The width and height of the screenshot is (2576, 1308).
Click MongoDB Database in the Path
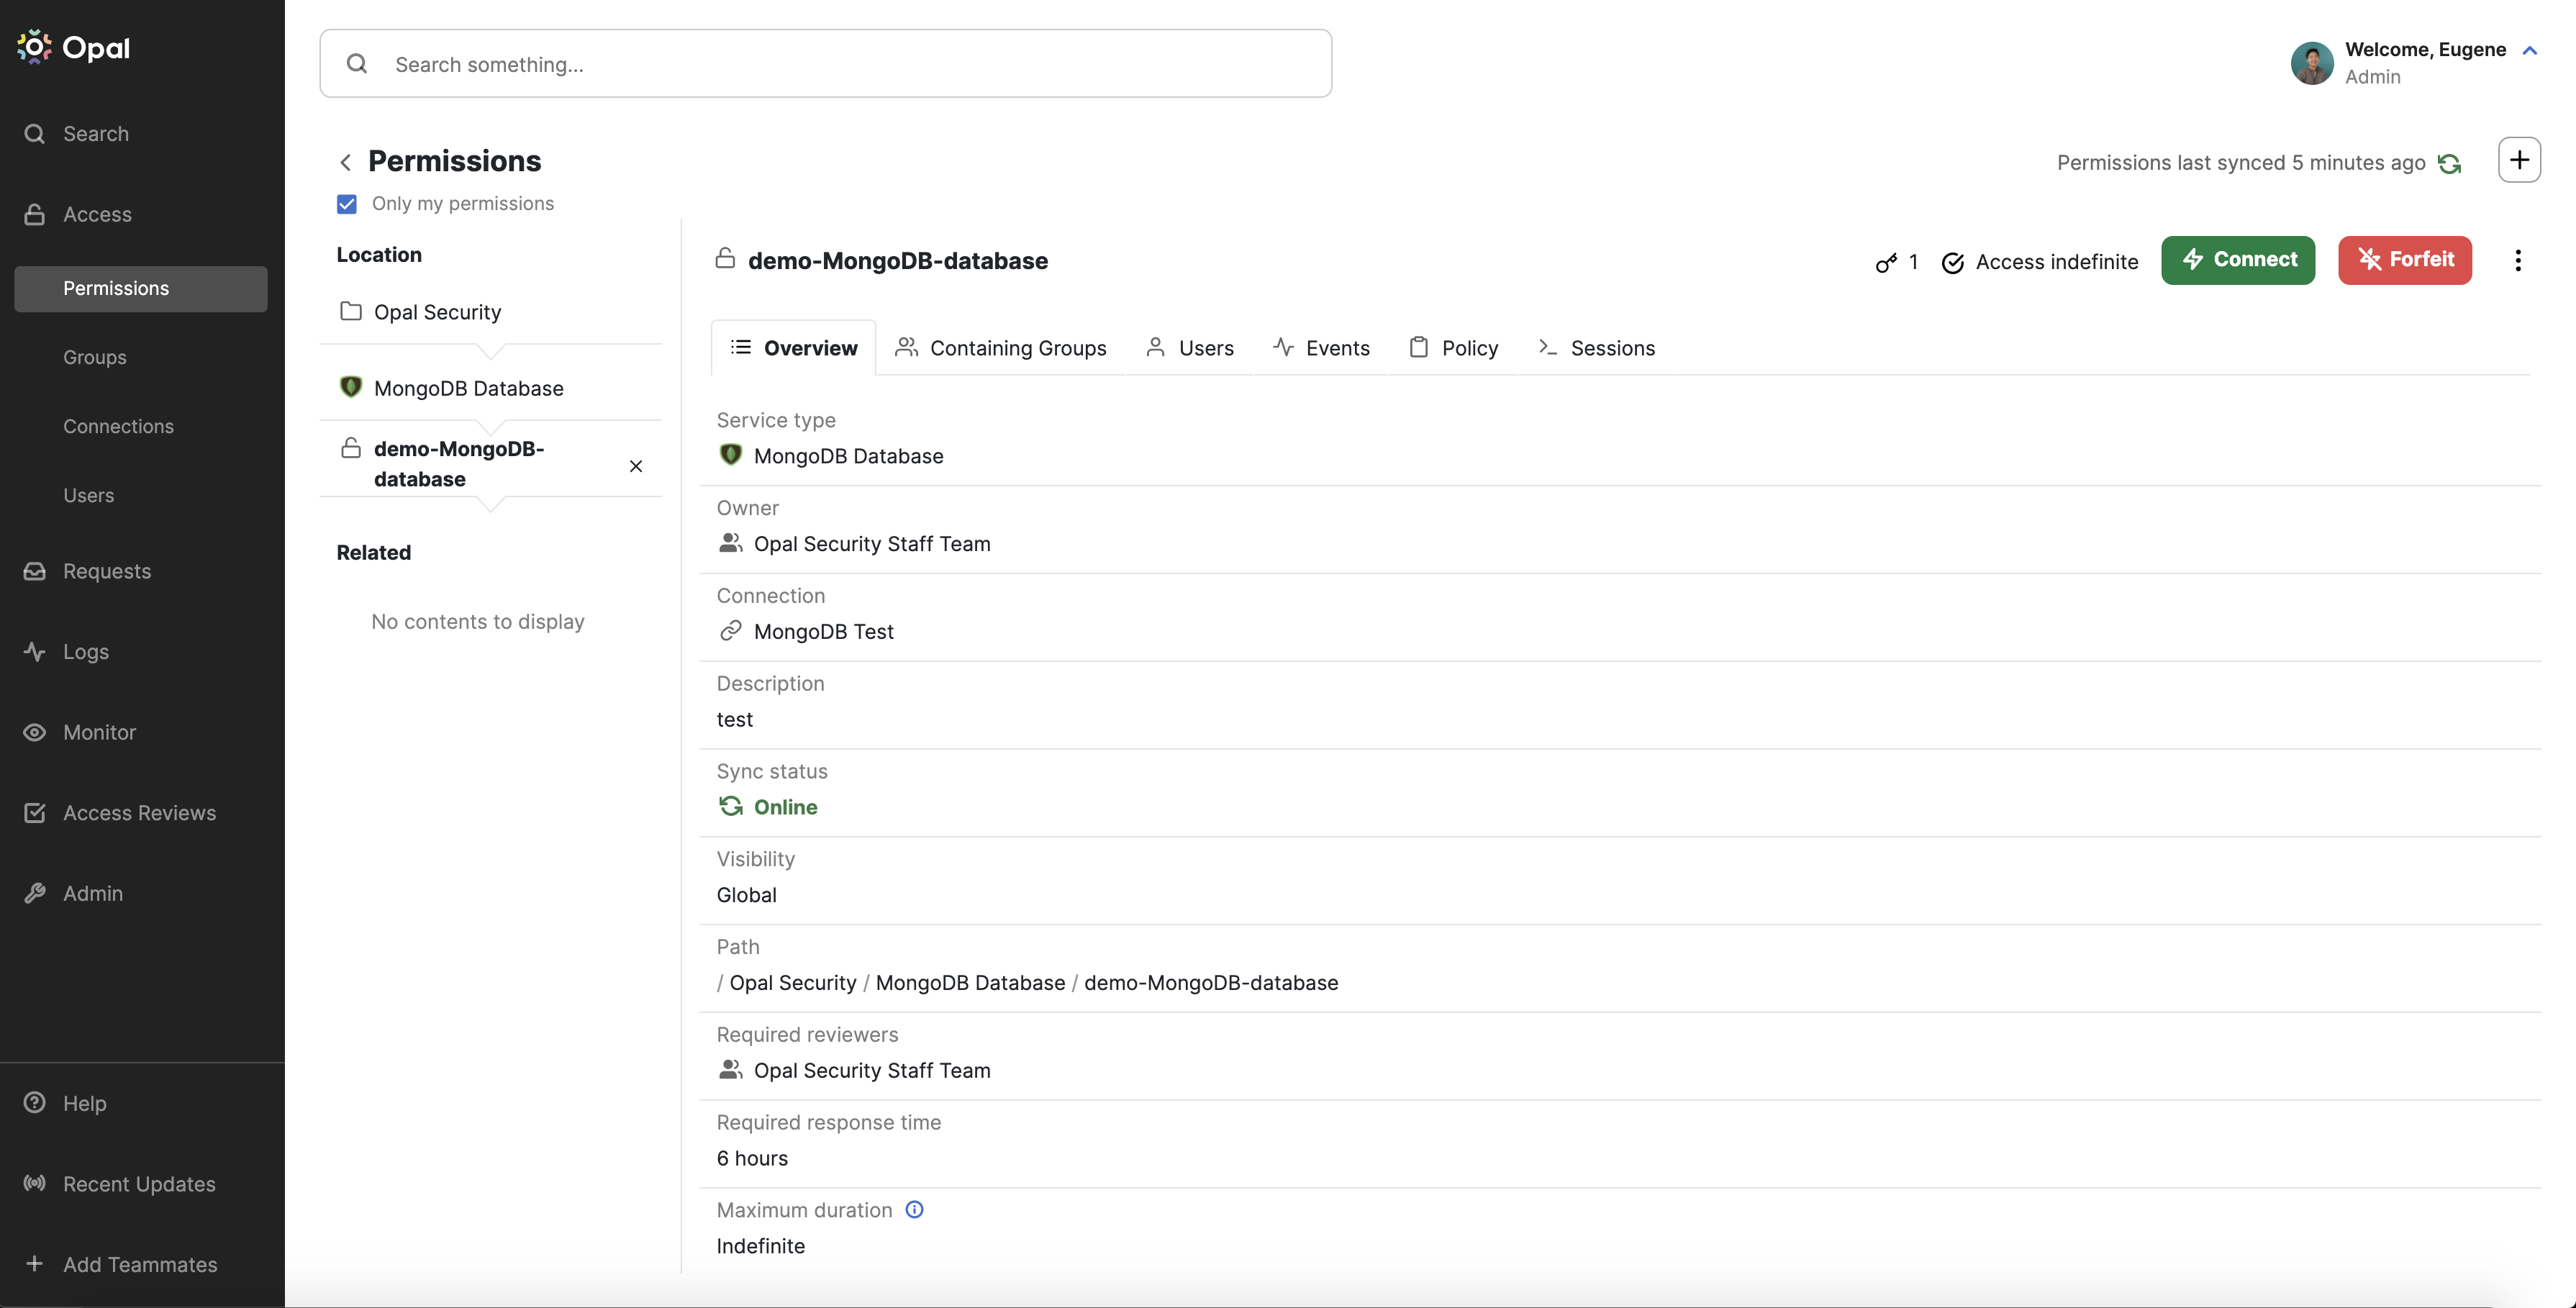pos(970,983)
